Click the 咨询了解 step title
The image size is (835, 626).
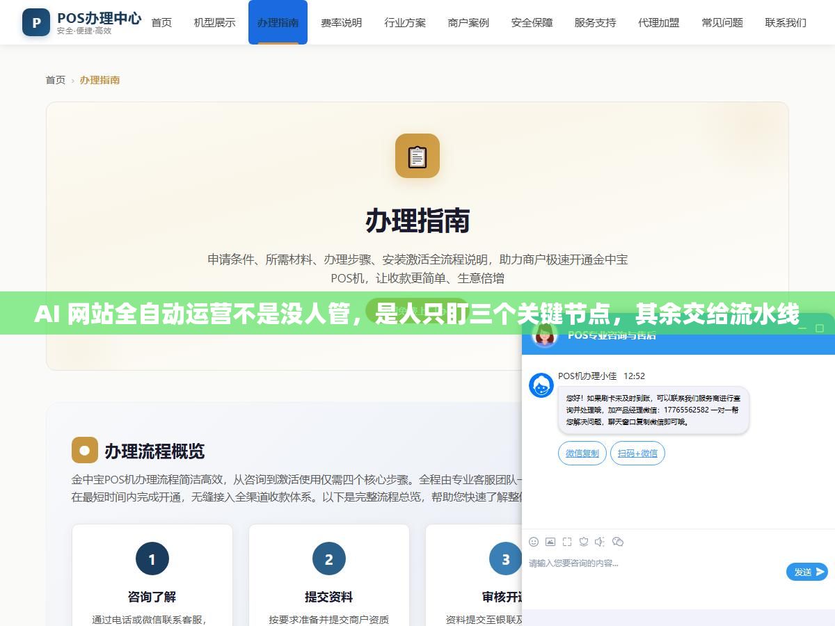(152, 597)
